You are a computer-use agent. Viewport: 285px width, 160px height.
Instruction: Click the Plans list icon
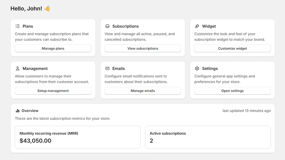pyautogui.click(x=17, y=26)
